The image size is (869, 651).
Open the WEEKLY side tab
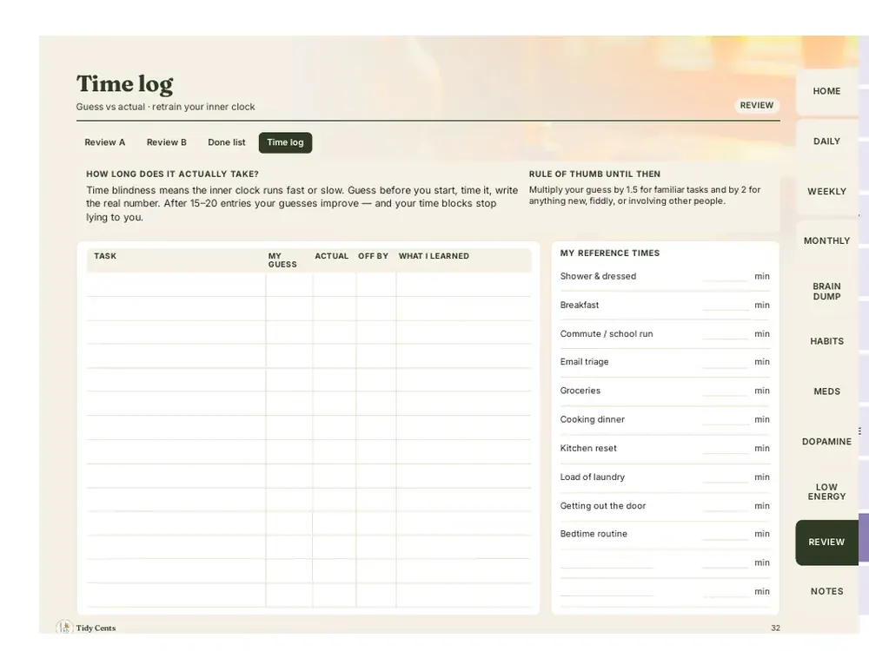point(827,192)
